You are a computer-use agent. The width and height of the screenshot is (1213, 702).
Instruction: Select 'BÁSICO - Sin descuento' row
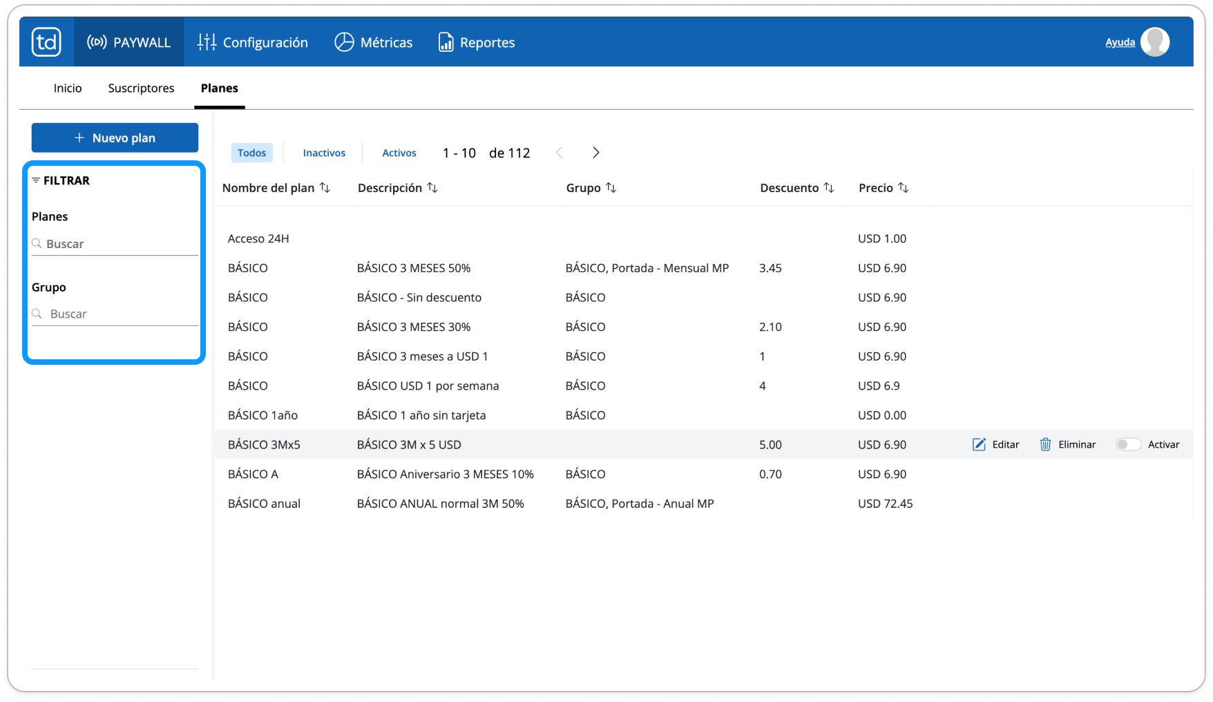coord(703,297)
